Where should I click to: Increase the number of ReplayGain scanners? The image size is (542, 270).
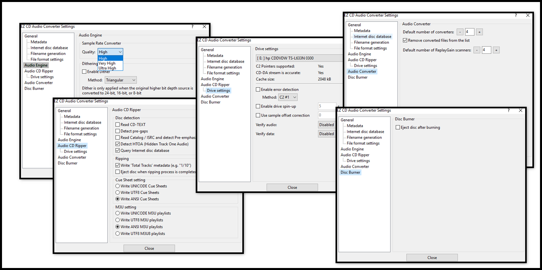click(496, 50)
